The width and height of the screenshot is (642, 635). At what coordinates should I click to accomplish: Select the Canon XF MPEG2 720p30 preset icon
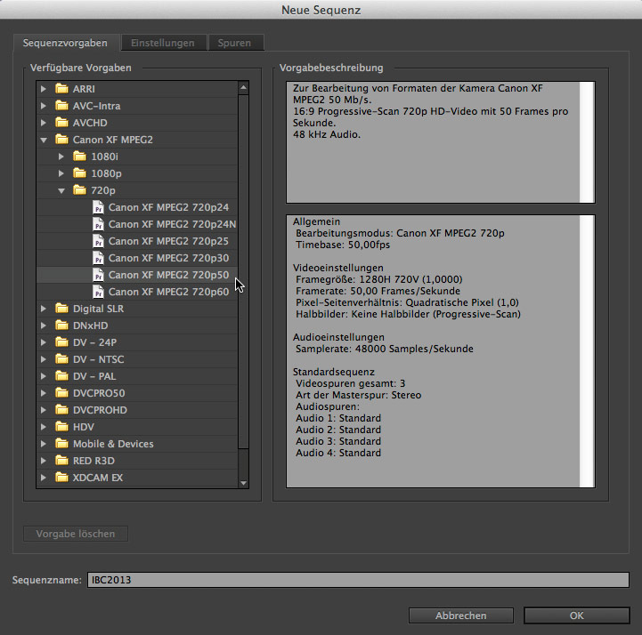[99, 258]
